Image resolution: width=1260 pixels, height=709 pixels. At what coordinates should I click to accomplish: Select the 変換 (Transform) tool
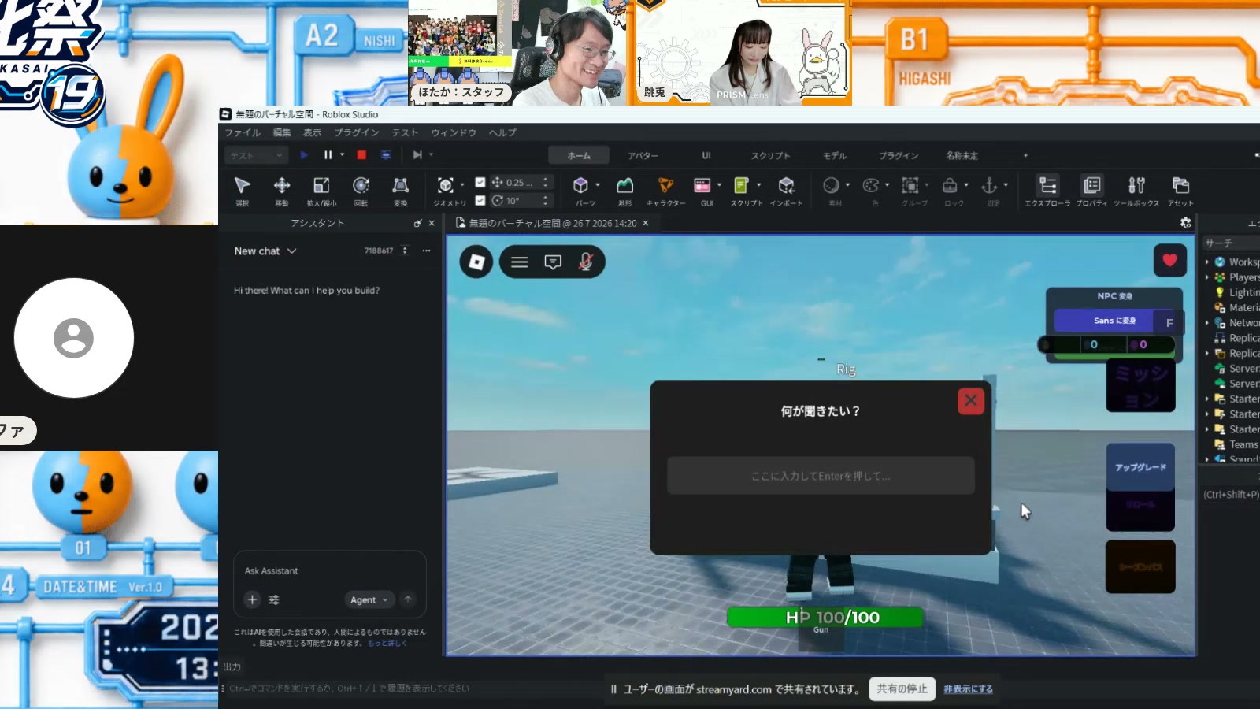[x=400, y=186]
